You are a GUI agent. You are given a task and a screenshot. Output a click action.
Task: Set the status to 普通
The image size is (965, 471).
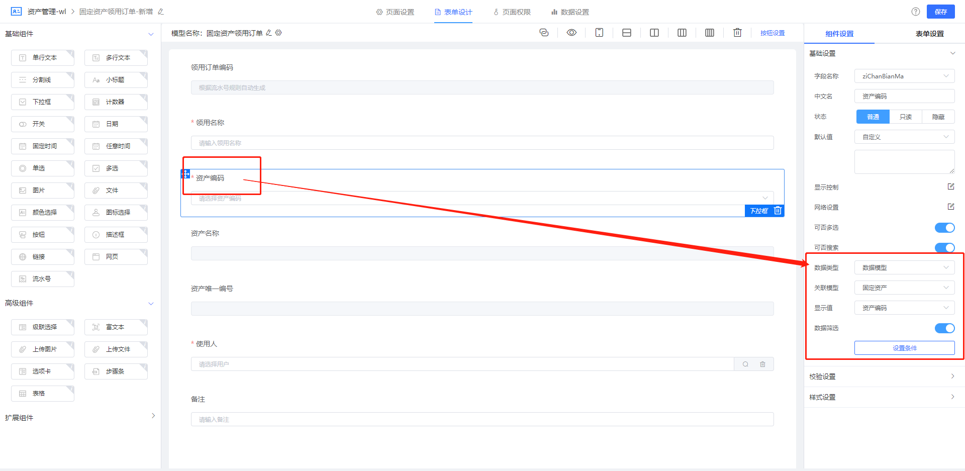873,117
